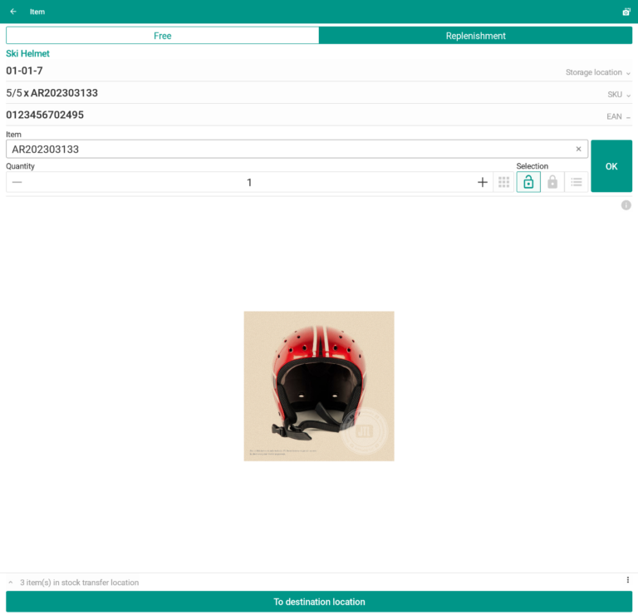Select the locked padlock selection mode

(x=552, y=182)
